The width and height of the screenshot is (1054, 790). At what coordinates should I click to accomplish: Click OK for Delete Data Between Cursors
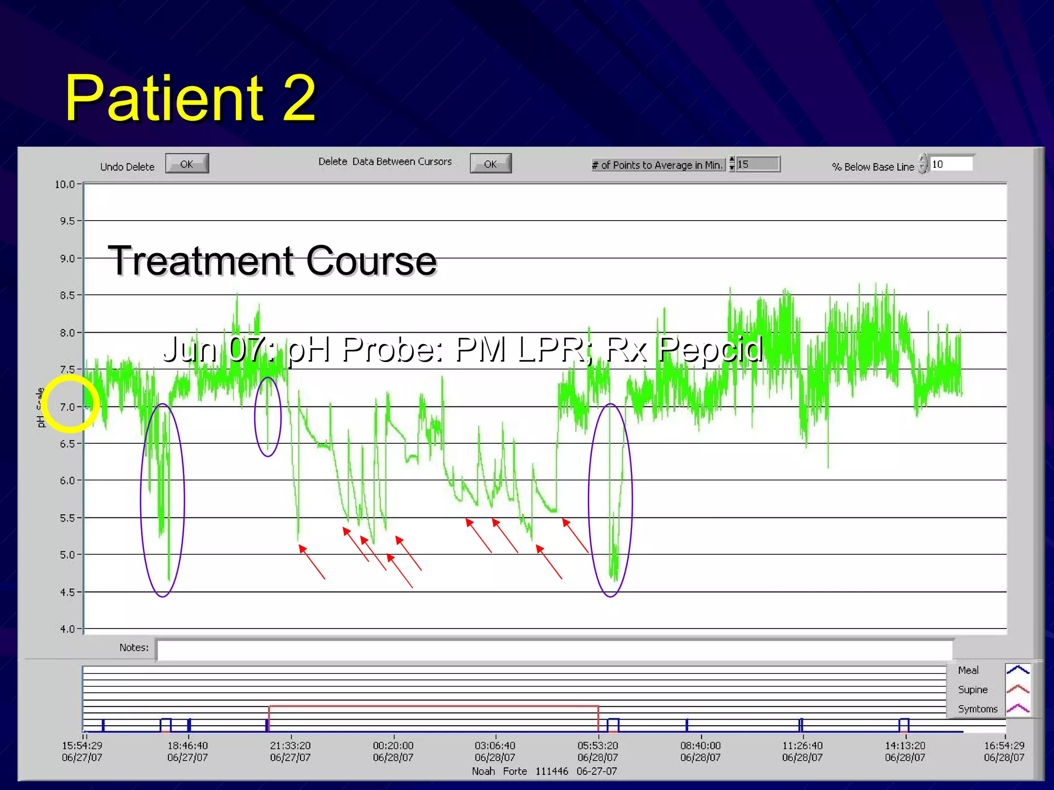coord(490,164)
